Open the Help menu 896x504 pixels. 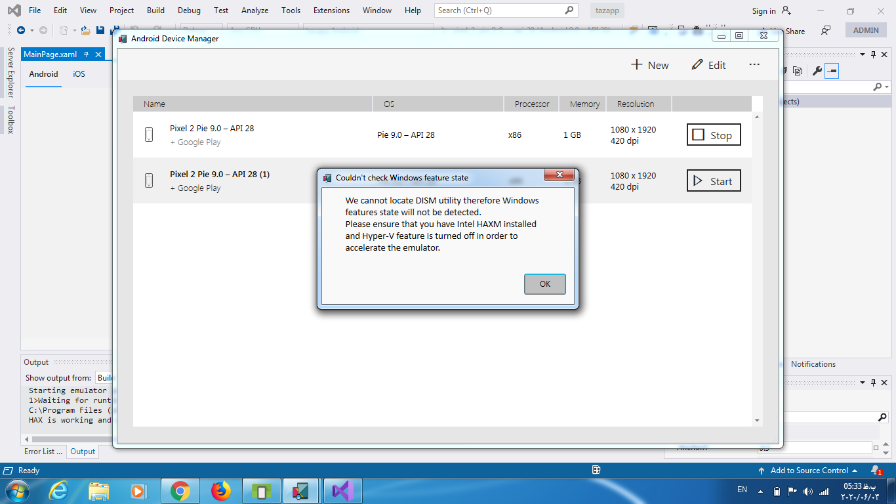coord(413,10)
